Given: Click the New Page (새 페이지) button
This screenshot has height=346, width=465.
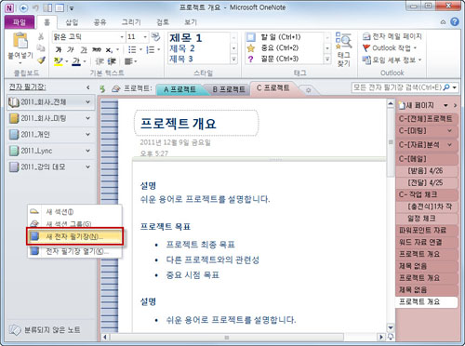Looking at the screenshot, I should point(420,105).
